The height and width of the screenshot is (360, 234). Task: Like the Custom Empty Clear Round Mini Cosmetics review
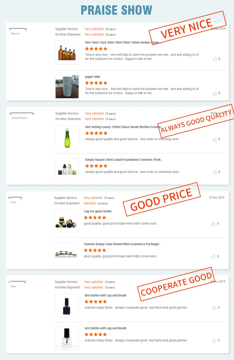213,257
